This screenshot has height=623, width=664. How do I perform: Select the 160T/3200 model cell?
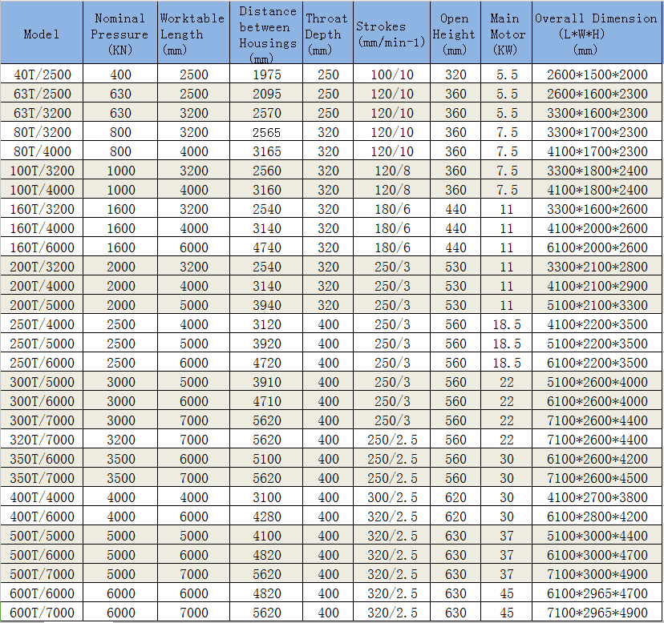[43, 209]
